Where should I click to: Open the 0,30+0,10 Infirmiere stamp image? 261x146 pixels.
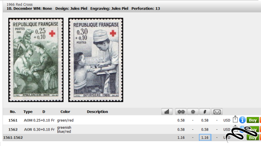pos(96,60)
